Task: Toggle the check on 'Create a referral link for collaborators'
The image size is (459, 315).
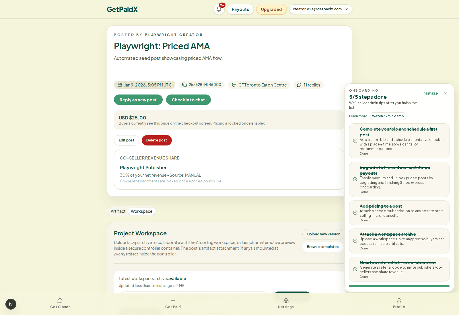Action: pyautogui.click(x=355, y=269)
